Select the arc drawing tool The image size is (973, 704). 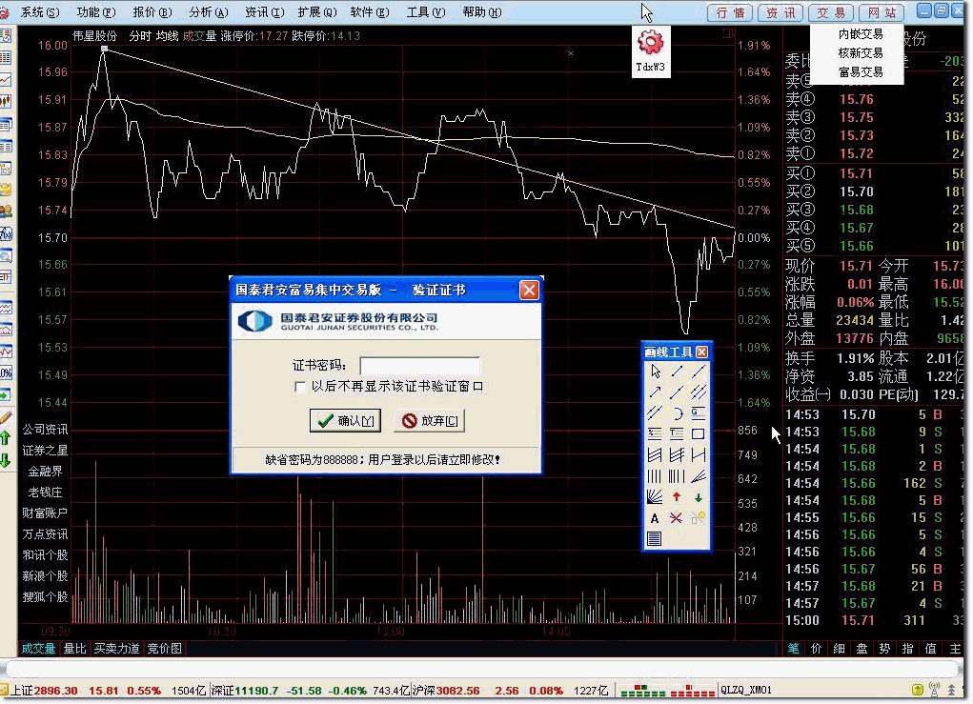click(x=677, y=413)
